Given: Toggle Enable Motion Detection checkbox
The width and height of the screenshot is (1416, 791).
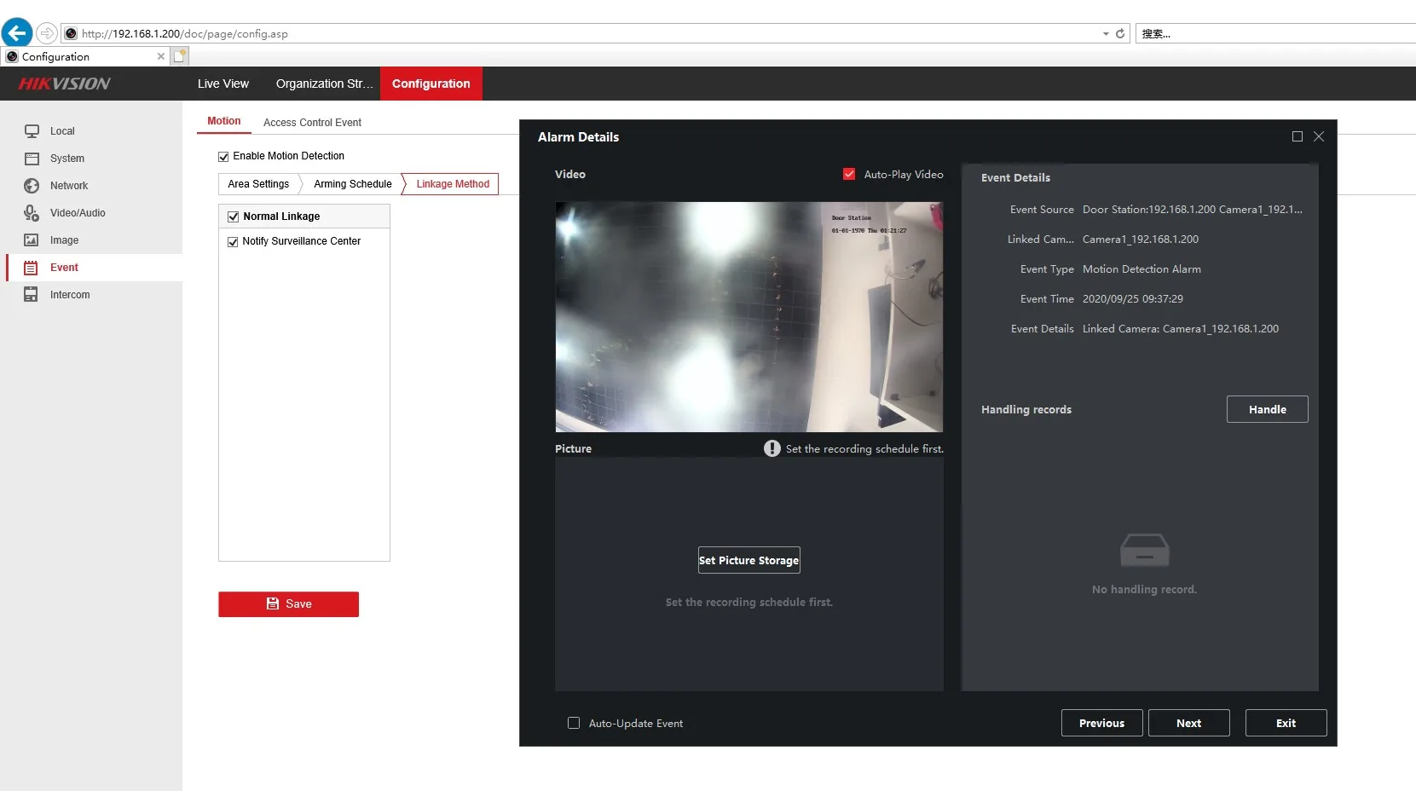Looking at the screenshot, I should point(223,157).
